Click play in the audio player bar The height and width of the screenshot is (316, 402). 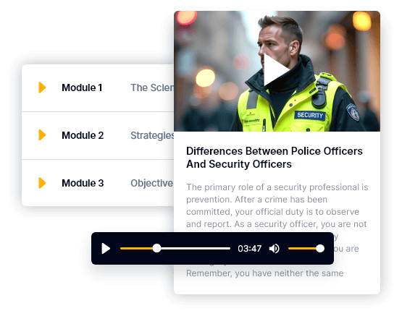(x=106, y=249)
